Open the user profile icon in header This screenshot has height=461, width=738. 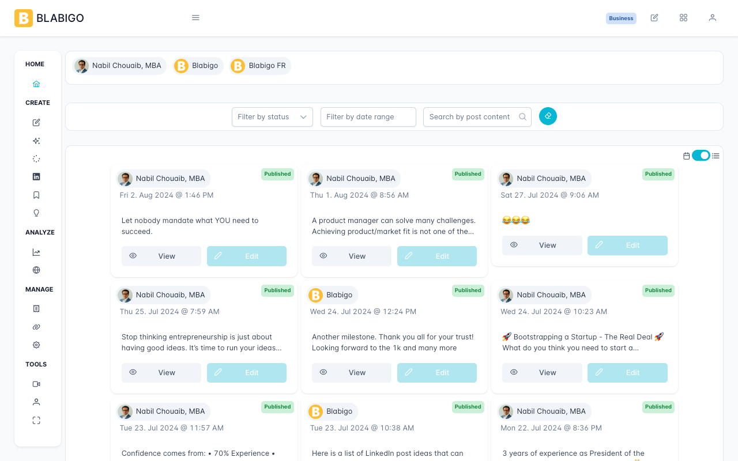(x=713, y=18)
